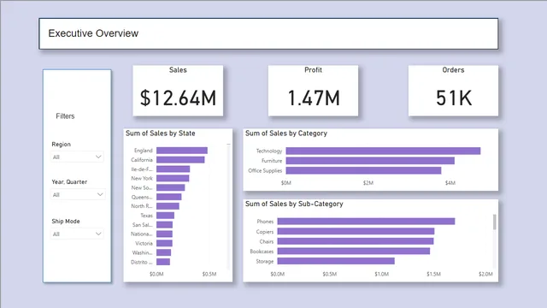547x308 pixels.
Task: Click the Queens... bar in Sales by State
Action: (169, 197)
